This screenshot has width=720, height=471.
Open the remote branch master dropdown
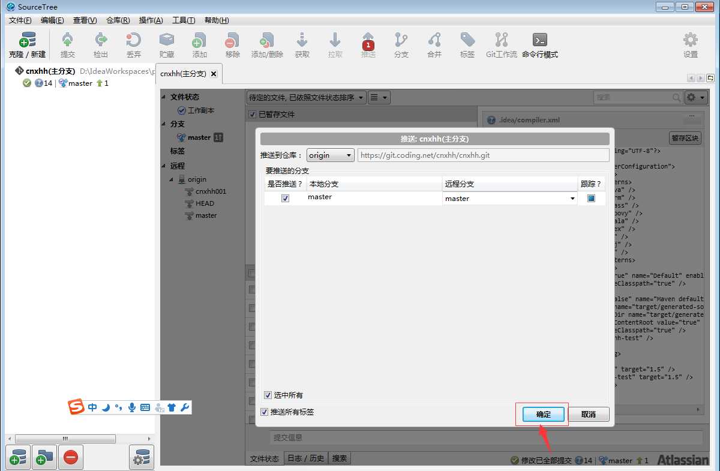pos(509,198)
